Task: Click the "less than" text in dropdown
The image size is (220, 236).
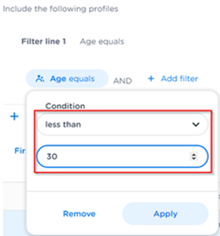Action: tap(63, 124)
